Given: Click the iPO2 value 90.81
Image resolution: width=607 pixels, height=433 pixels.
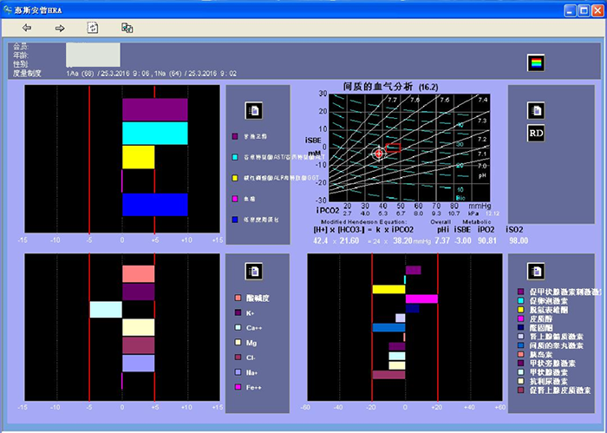Looking at the screenshot, I should 487,240.
